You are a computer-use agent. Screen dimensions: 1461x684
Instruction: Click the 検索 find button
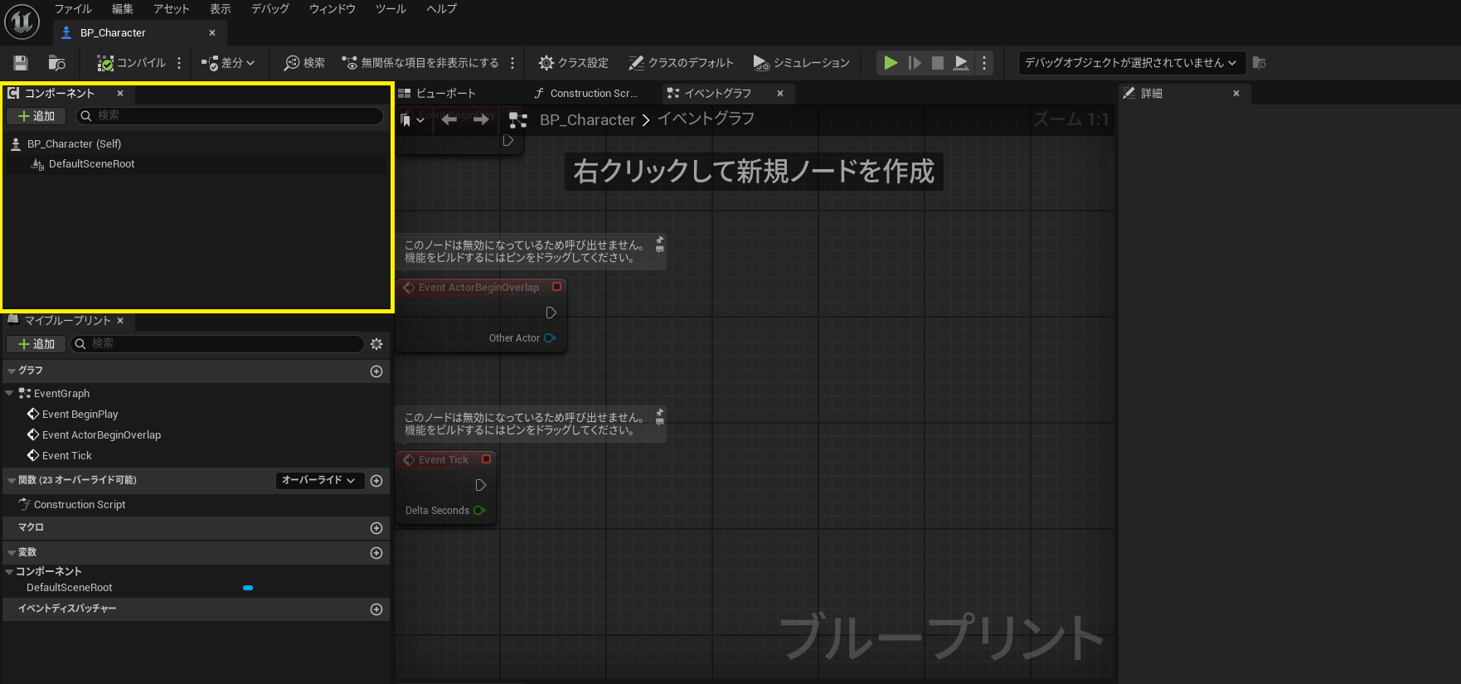coord(304,63)
